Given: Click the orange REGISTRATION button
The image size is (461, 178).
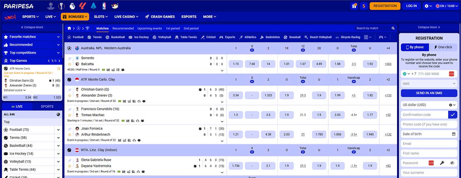Looking at the screenshot, I should click(x=385, y=6).
